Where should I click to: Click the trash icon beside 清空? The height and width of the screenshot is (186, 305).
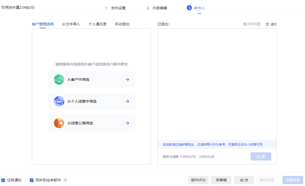click(x=267, y=24)
